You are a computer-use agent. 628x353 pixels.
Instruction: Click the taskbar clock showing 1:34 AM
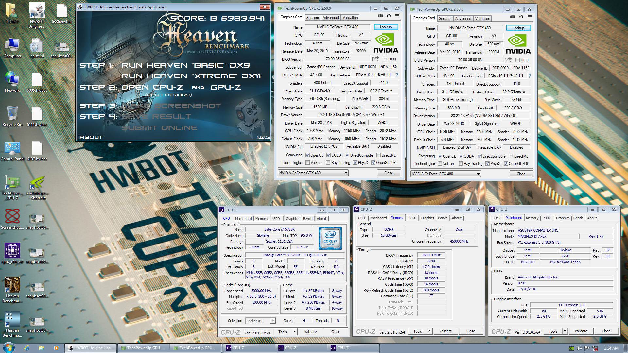pos(611,348)
